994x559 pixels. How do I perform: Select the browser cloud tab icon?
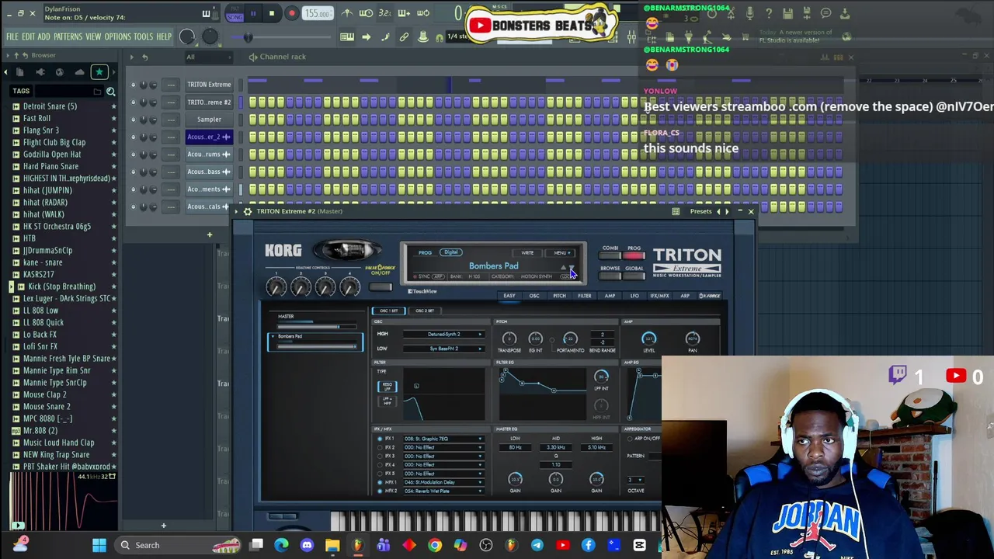pyautogui.click(x=80, y=72)
